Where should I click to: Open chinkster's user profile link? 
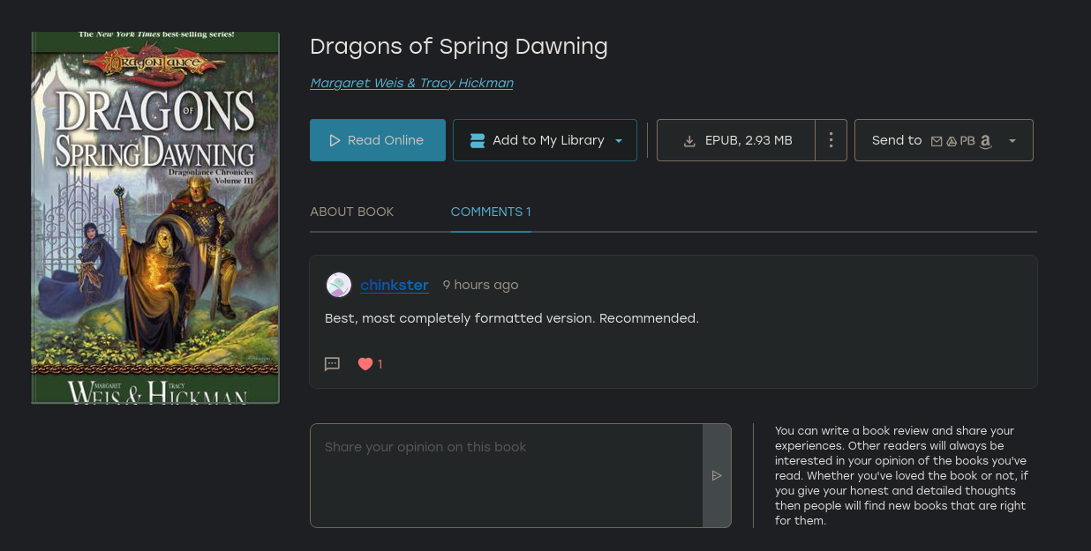[395, 285]
